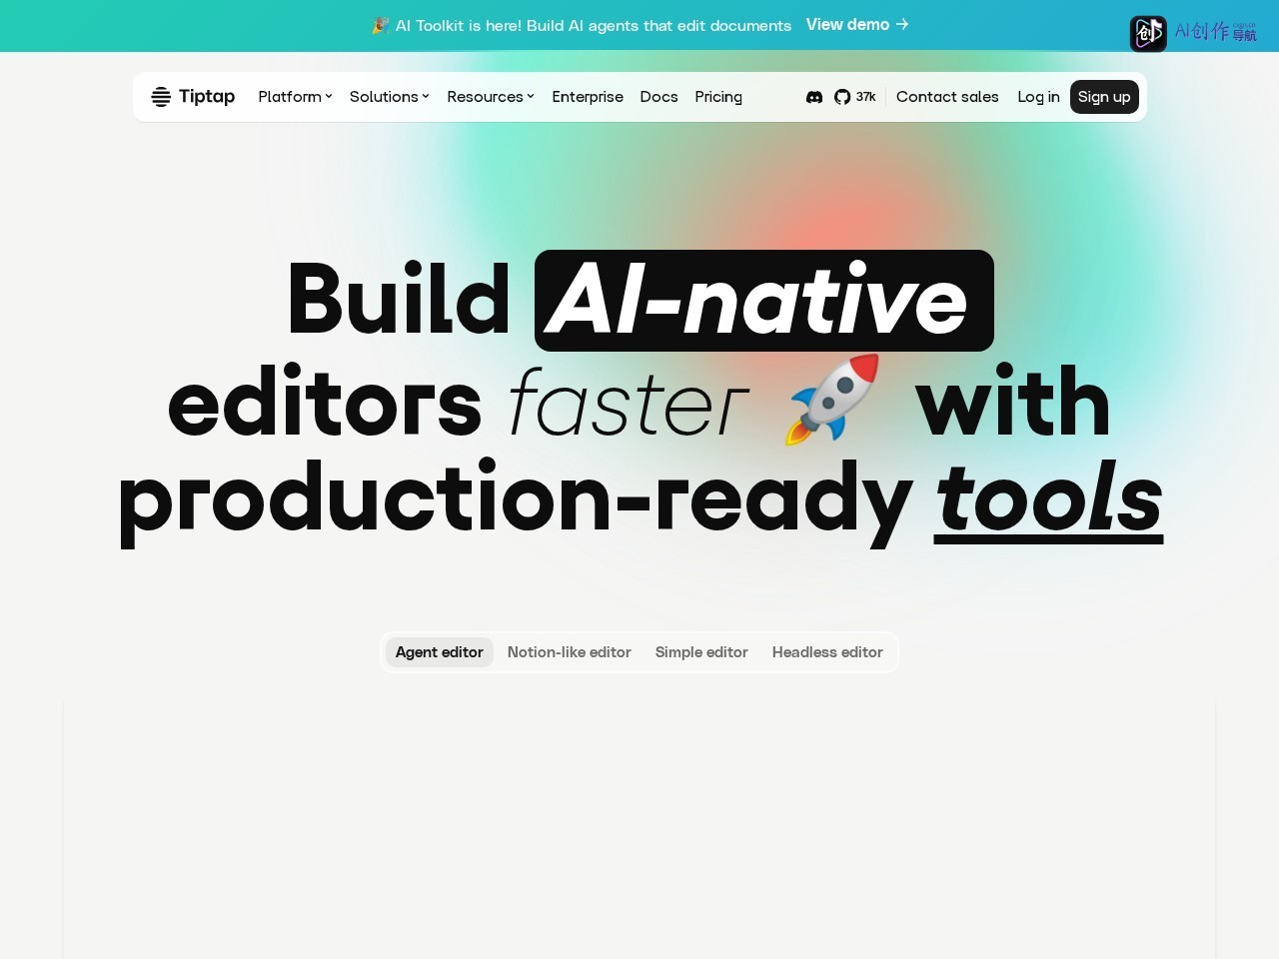Go to the Pricing page

click(718, 97)
